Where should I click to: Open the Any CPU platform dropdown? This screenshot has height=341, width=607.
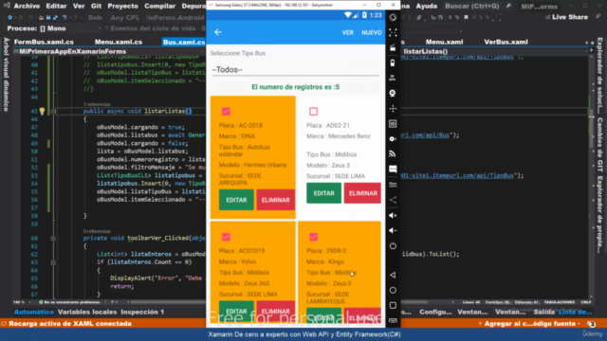point(125,17)
